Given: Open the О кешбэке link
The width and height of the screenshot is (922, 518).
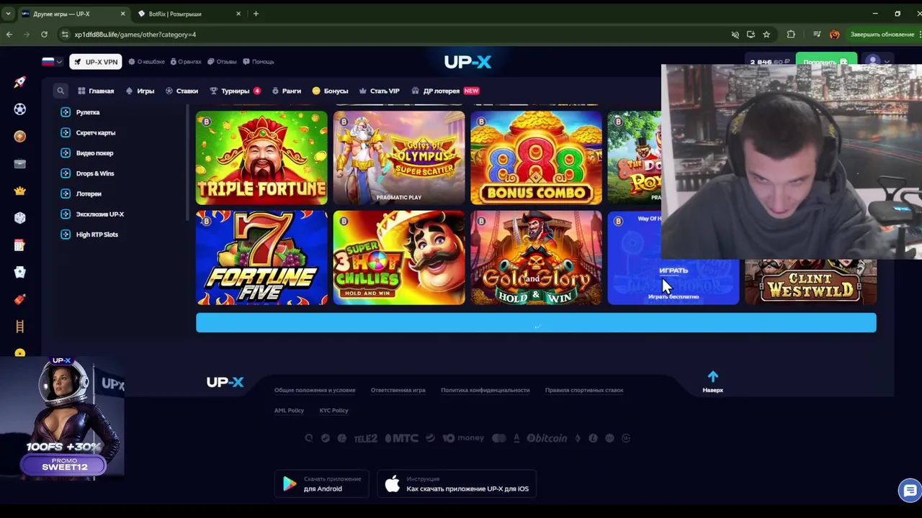Looking at the screenshot, I should point(146,62).
